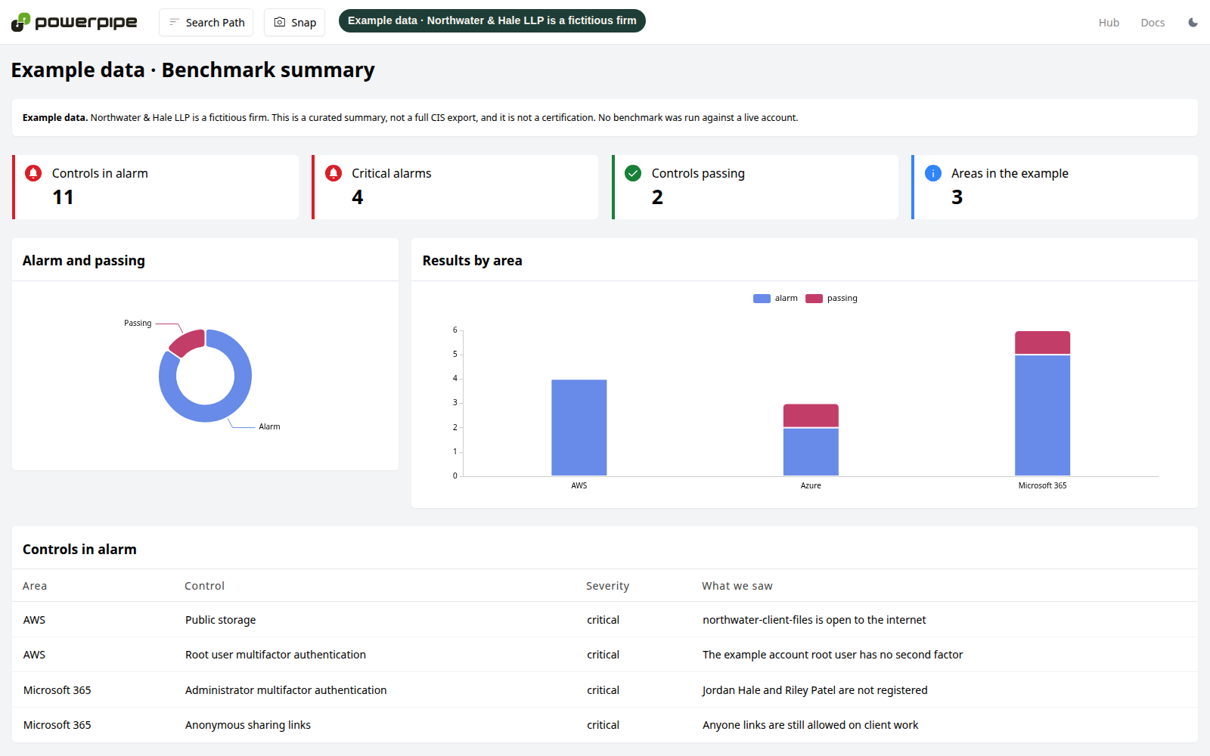Open the Search Path button
The height and width of the screenshot is (756, 1210).
[206, 23]
